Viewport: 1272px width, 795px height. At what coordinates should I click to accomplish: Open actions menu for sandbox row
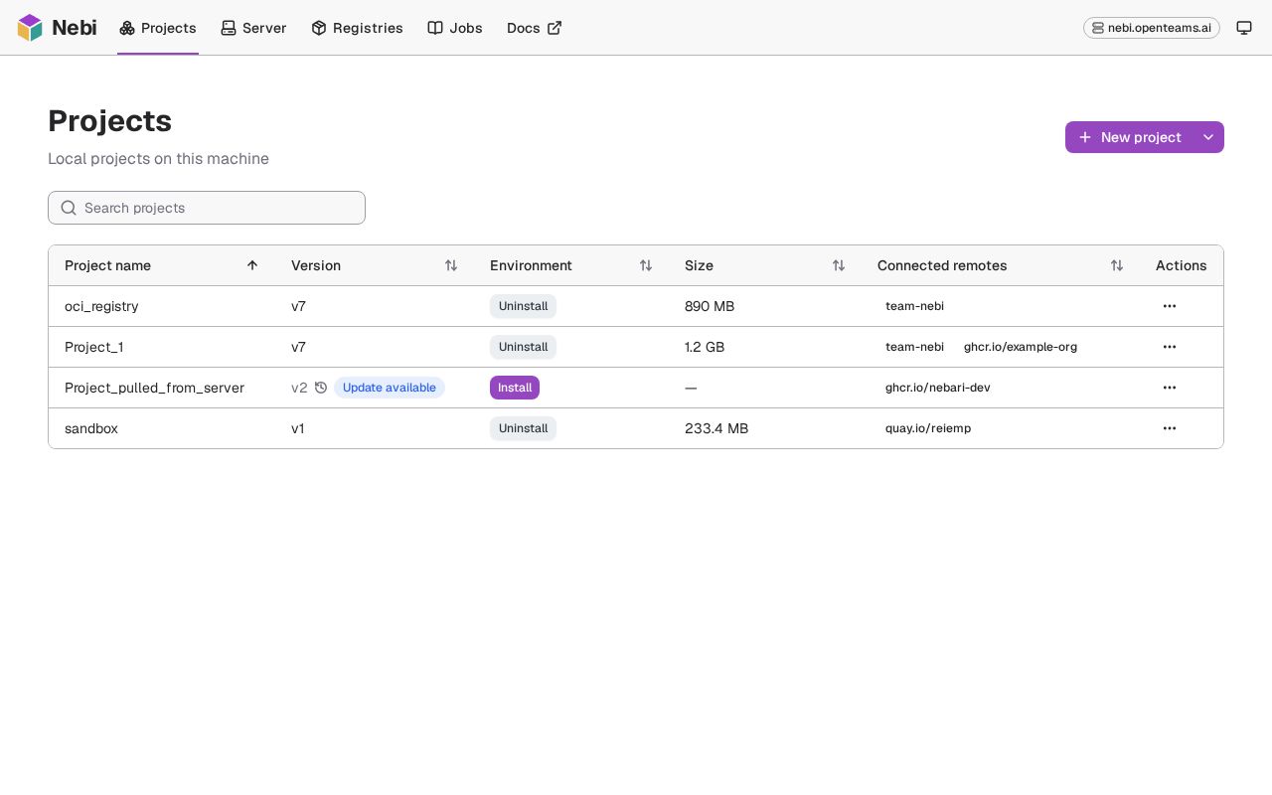point(1170,428)
